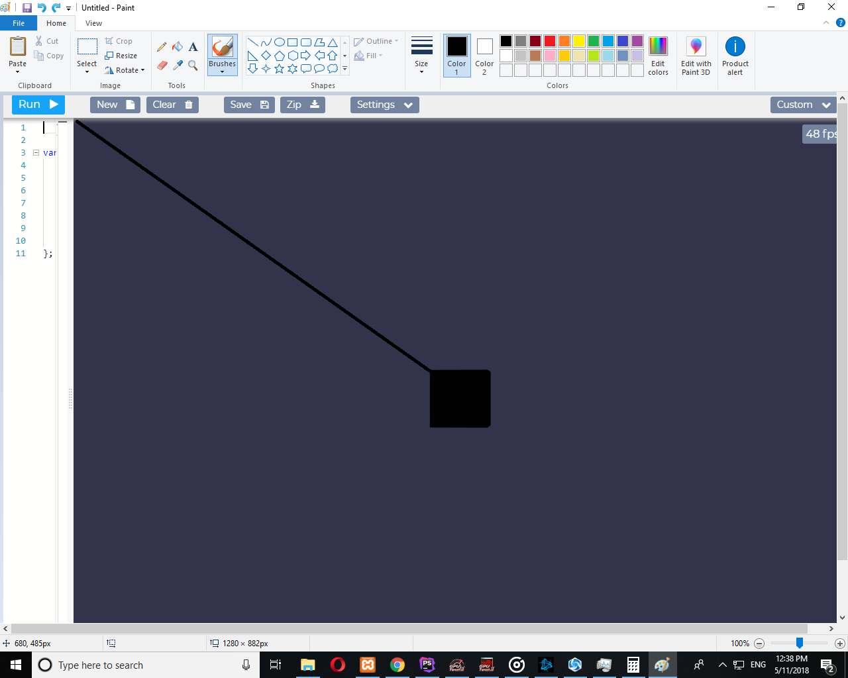Open Edit colors dialog
This screenshot has width=848, height=678.
[658, 56]
